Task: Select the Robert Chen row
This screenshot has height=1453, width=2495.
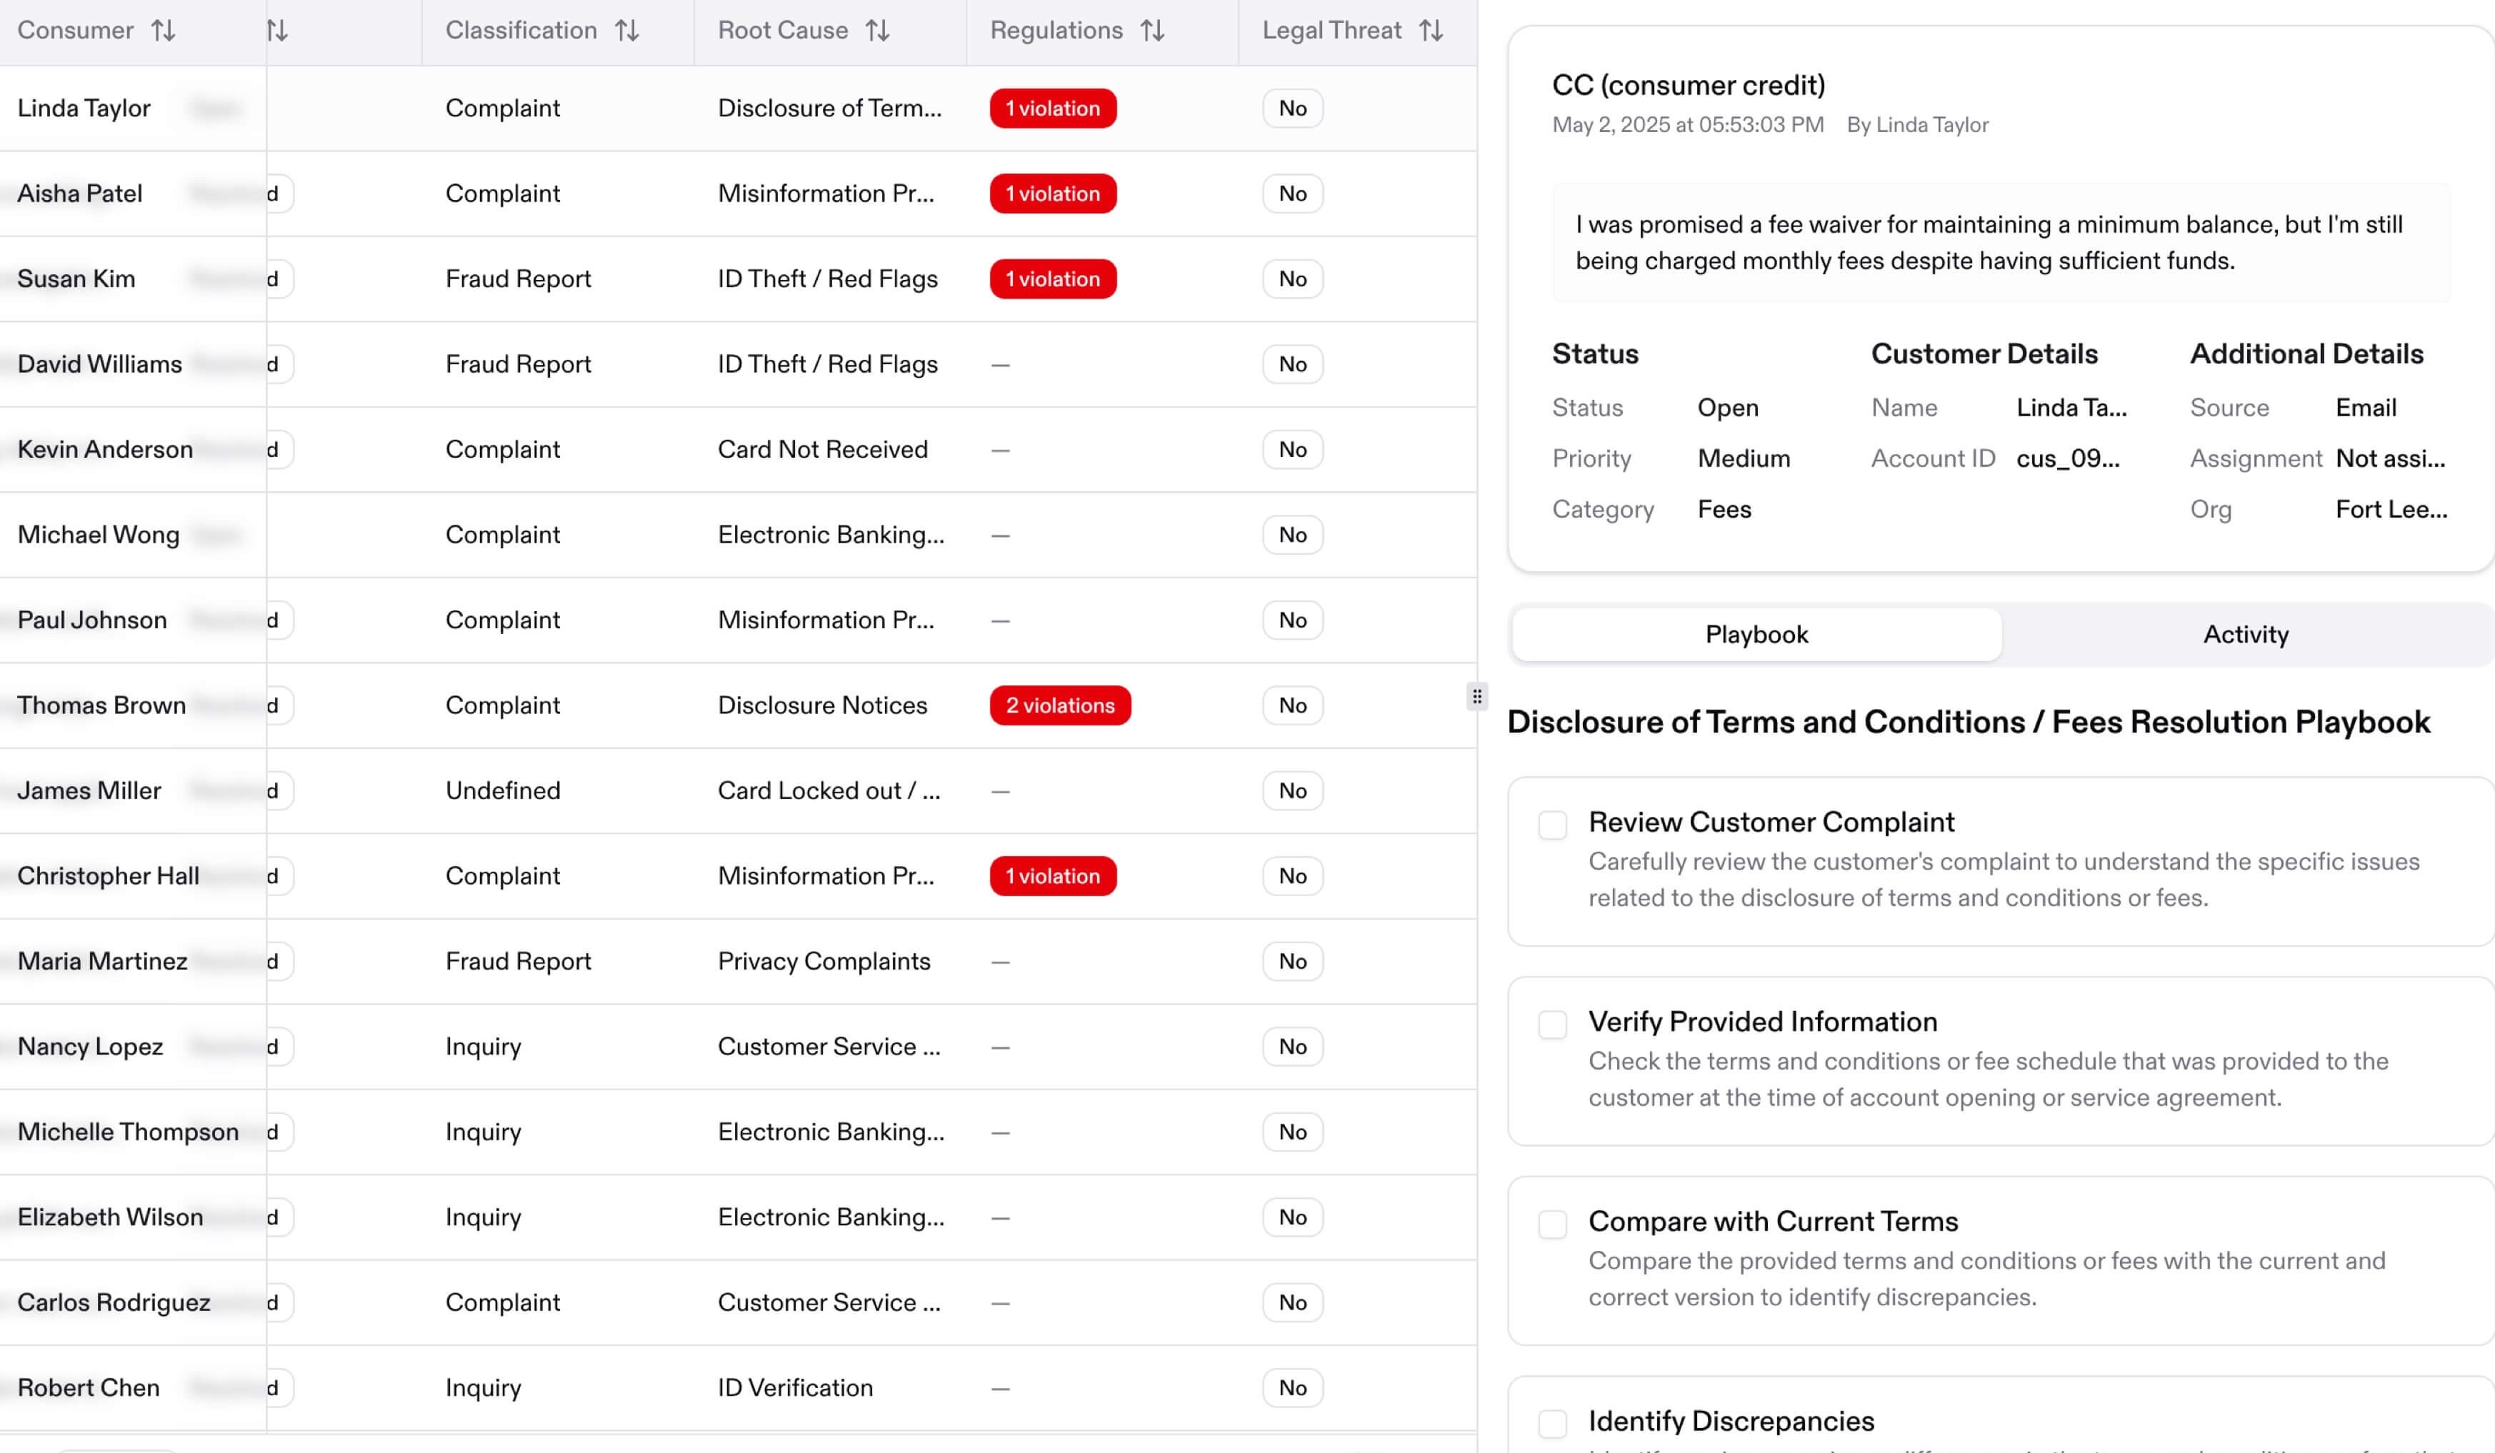Action: [739, 1388]
